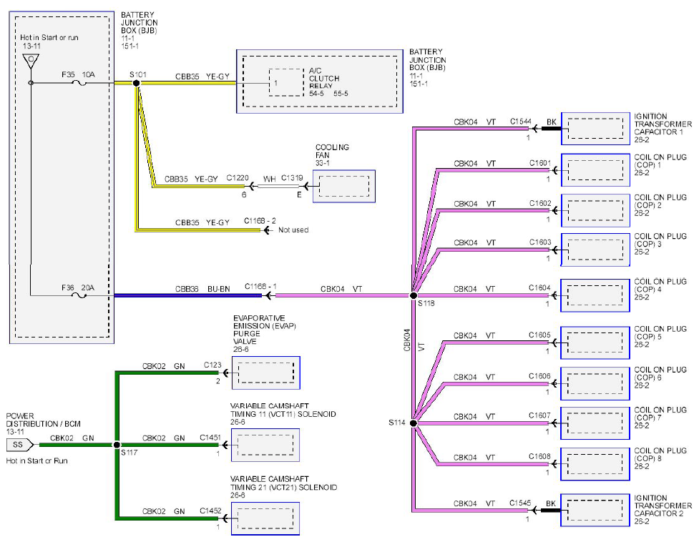Click the SS power distribution arrow symbol
Viewport: 699px width, 542px height.
[20, 445]
